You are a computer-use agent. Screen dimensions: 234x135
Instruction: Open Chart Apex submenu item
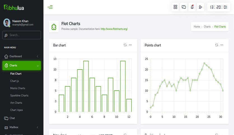coord(17,110)
